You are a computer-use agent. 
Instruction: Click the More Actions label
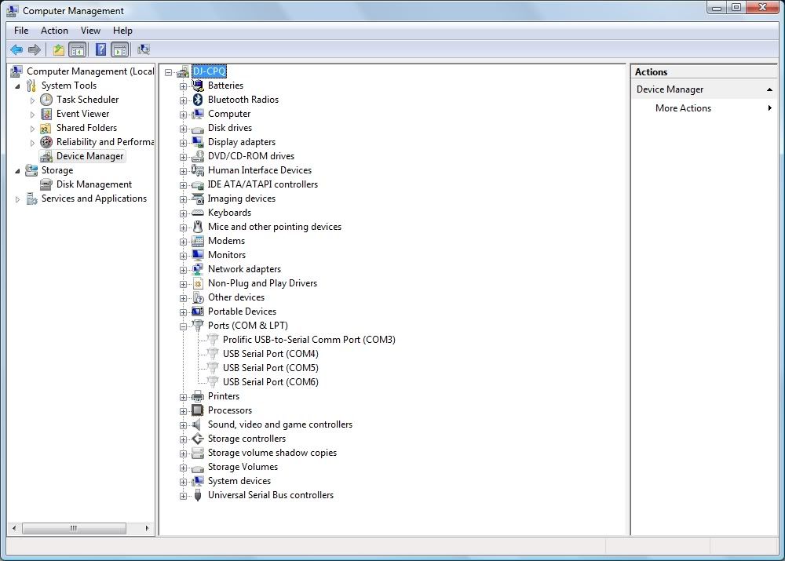tap(683, 108)
